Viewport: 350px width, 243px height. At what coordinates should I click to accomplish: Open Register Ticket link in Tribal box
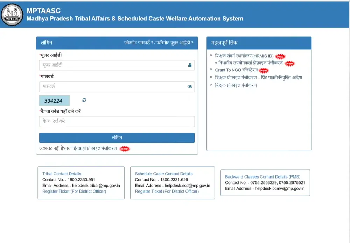click(x=74, y=192)
